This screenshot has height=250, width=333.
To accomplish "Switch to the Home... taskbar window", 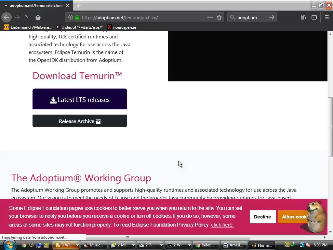I will (262, 245).
